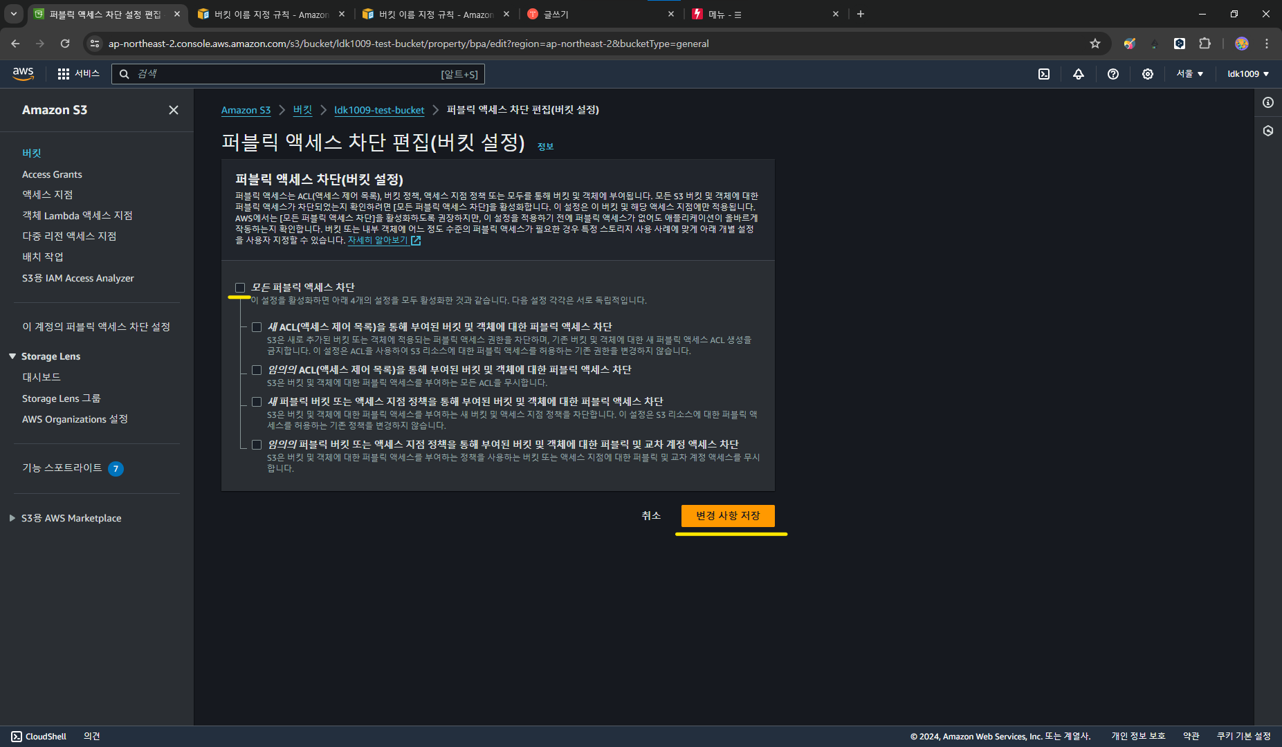This screenshot has height=747, width=1282.
Task: Open the info panel icon on right edge
Action: 1268,102
